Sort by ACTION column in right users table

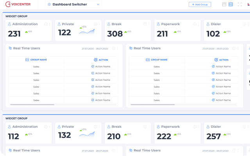click(221, 60)
